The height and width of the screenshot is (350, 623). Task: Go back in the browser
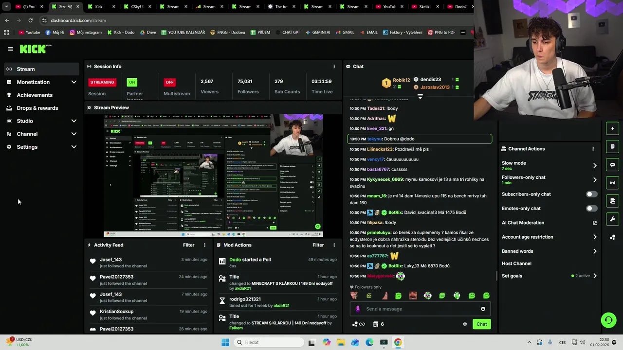coord(7,20)
